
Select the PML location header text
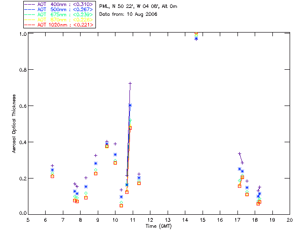coord(138,7)
